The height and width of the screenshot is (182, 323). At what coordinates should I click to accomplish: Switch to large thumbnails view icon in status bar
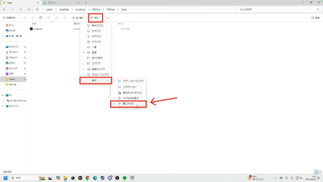[x=320, y=172]
